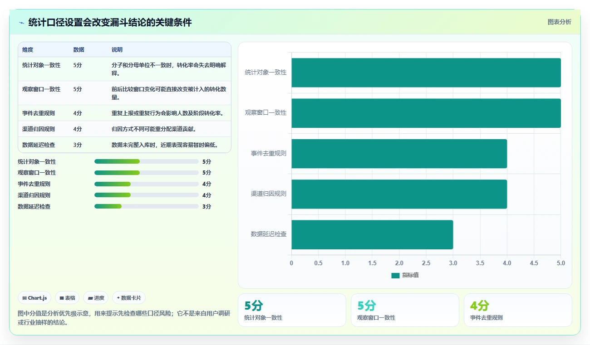The image size is (590, 345).
Task: Click the 事件去重规则 progress bar
Action: click(147, 184)
